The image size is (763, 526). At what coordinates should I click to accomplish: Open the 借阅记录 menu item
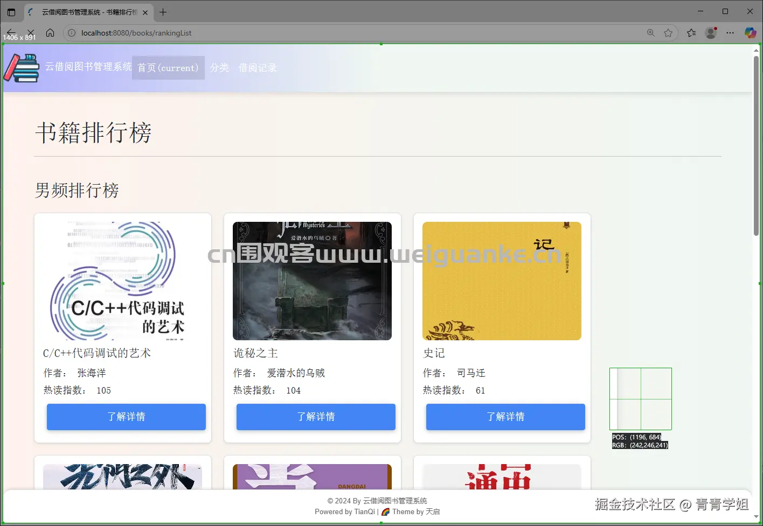258,68
